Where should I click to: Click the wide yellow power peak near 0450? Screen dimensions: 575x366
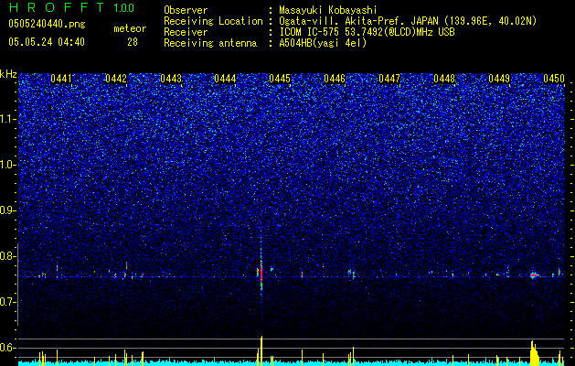(534, 353)
